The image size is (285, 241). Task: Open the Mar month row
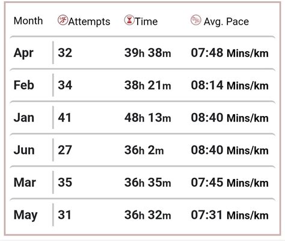tap(142, 183)
